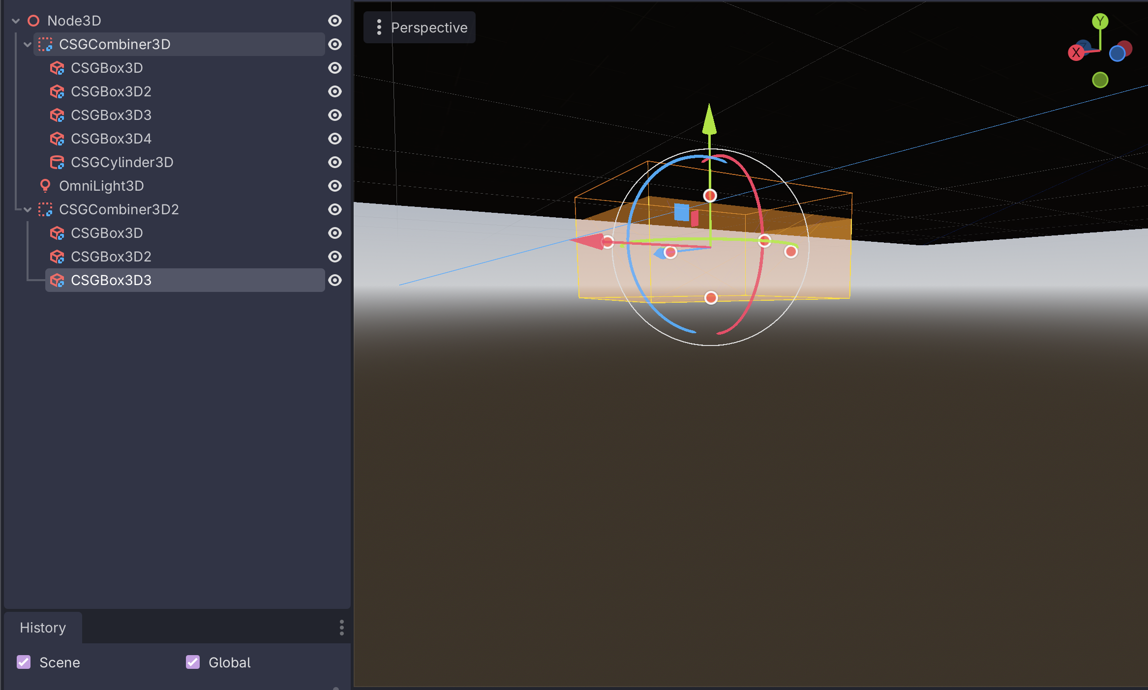Hide the CSGCylinder3D node

[335, 162]
